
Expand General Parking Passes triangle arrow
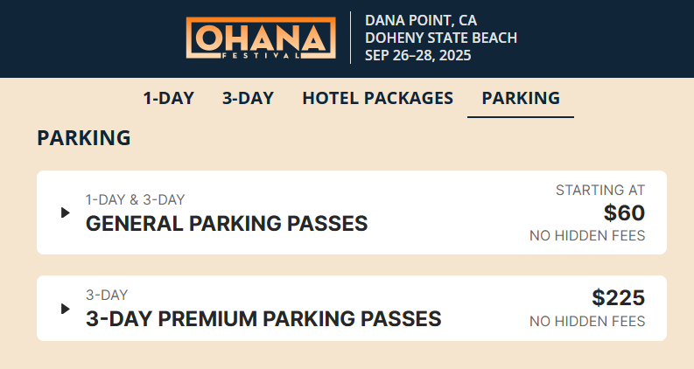tap(66, 212)
